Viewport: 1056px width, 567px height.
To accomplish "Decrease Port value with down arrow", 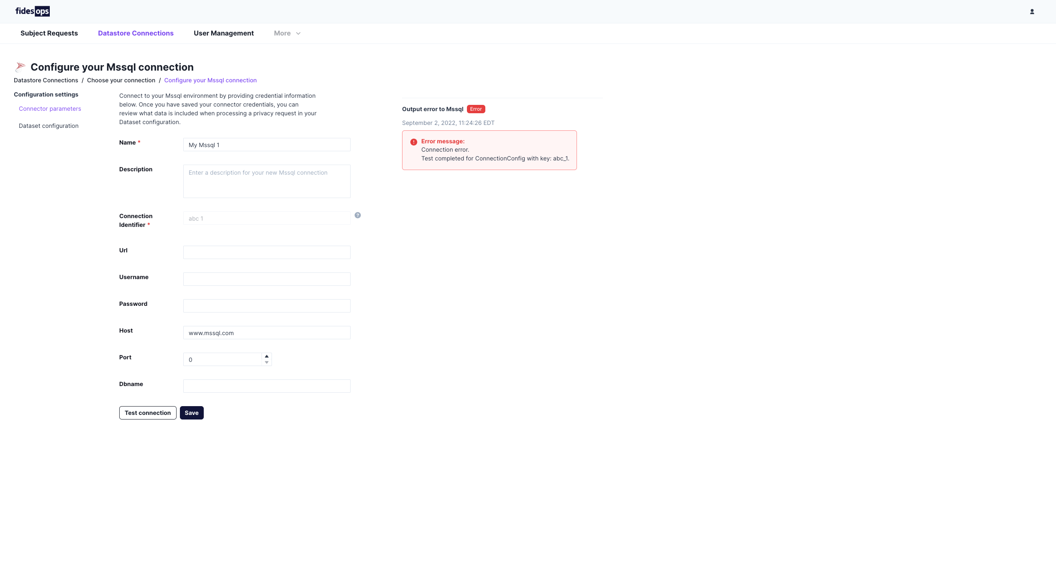I will point(267,362).
